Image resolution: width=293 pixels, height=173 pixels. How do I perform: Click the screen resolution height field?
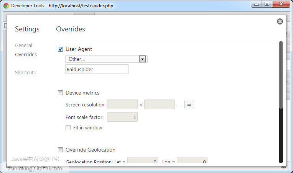click(159, 104)
